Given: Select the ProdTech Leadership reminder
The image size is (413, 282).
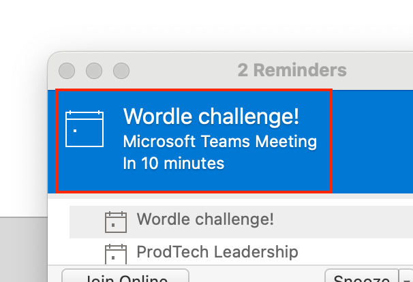Looking at the screenshot, I should (217, 252).
